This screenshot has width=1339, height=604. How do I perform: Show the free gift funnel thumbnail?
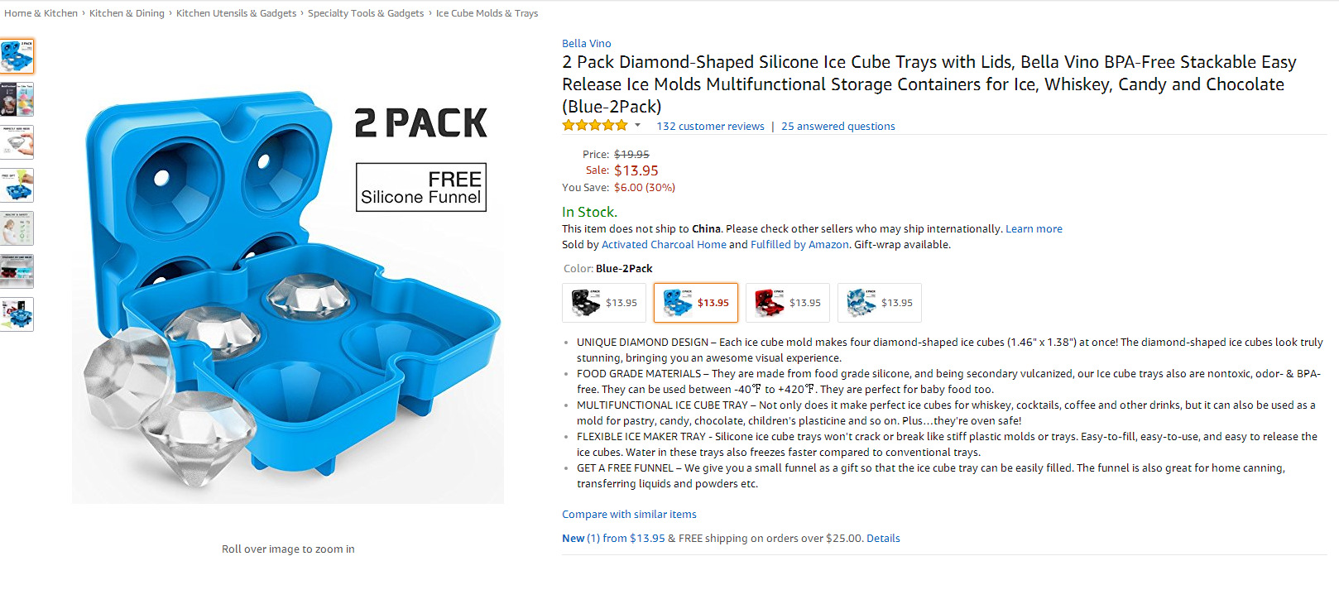coord(17,185)
